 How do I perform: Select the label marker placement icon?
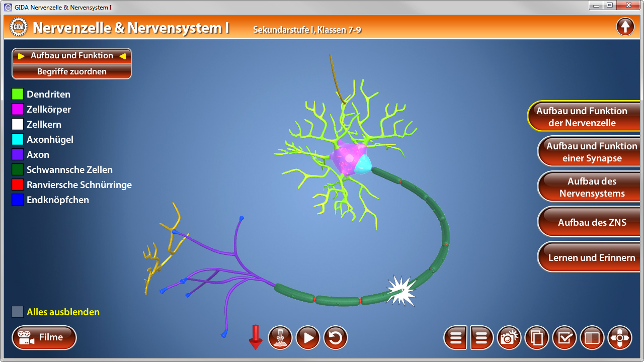point(280,337)
